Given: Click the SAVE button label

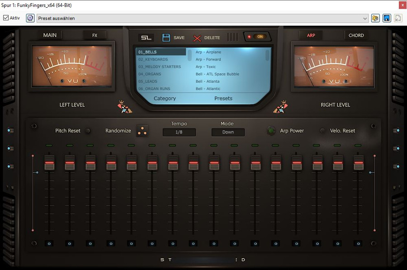Looking at the screenshot, I should pyautogui.click(x=179, y=38).
